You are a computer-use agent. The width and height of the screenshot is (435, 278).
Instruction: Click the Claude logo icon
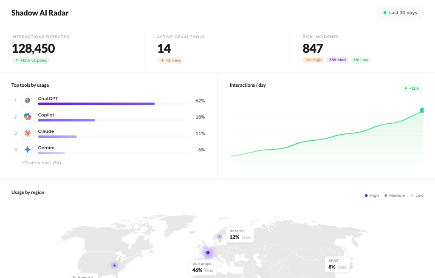28,133
